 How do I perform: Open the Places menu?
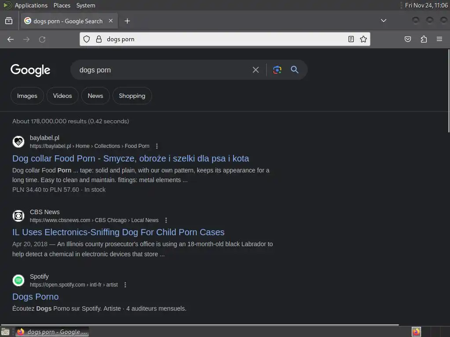pos(62,5)
